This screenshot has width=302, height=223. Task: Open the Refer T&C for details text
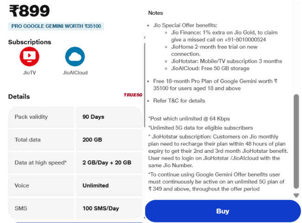click(179, 100)
